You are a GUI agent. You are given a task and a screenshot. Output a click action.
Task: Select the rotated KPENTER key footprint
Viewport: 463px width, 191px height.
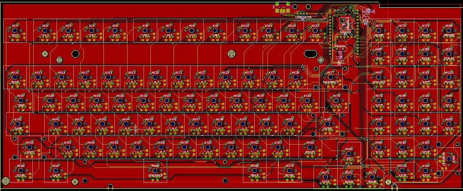click(449, 160)
